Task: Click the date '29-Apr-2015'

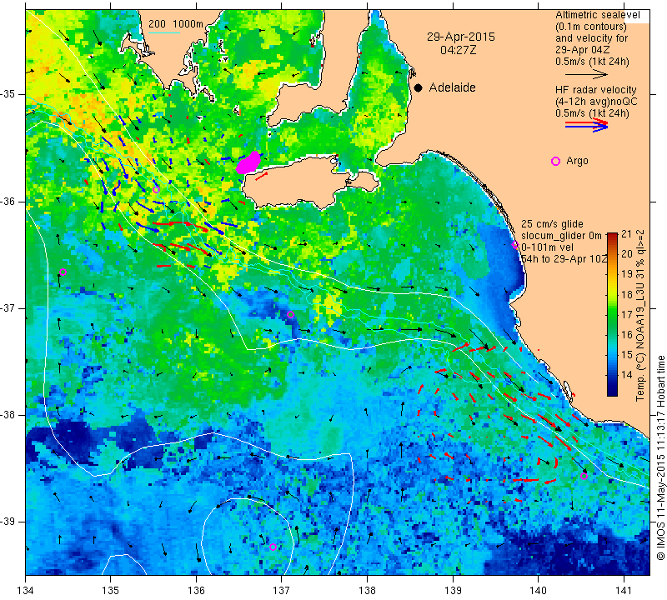Action: coord(461,37)
